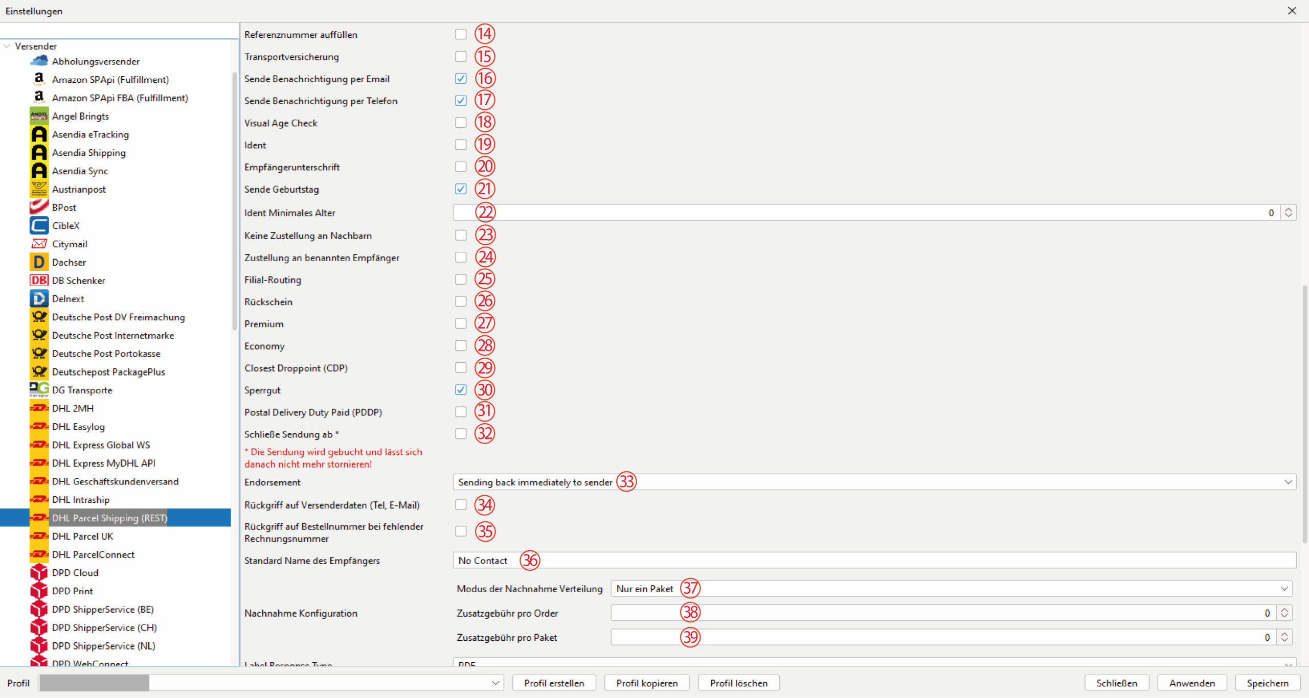1309x698 pixels.
Task: Click the DHL Easylog logo icon
Action: [39, 427]
